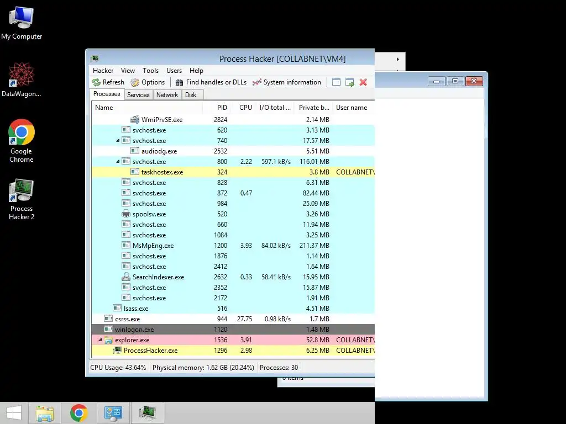
Task: Launch Google Chrome from desktop
Action: pos(22,141)
